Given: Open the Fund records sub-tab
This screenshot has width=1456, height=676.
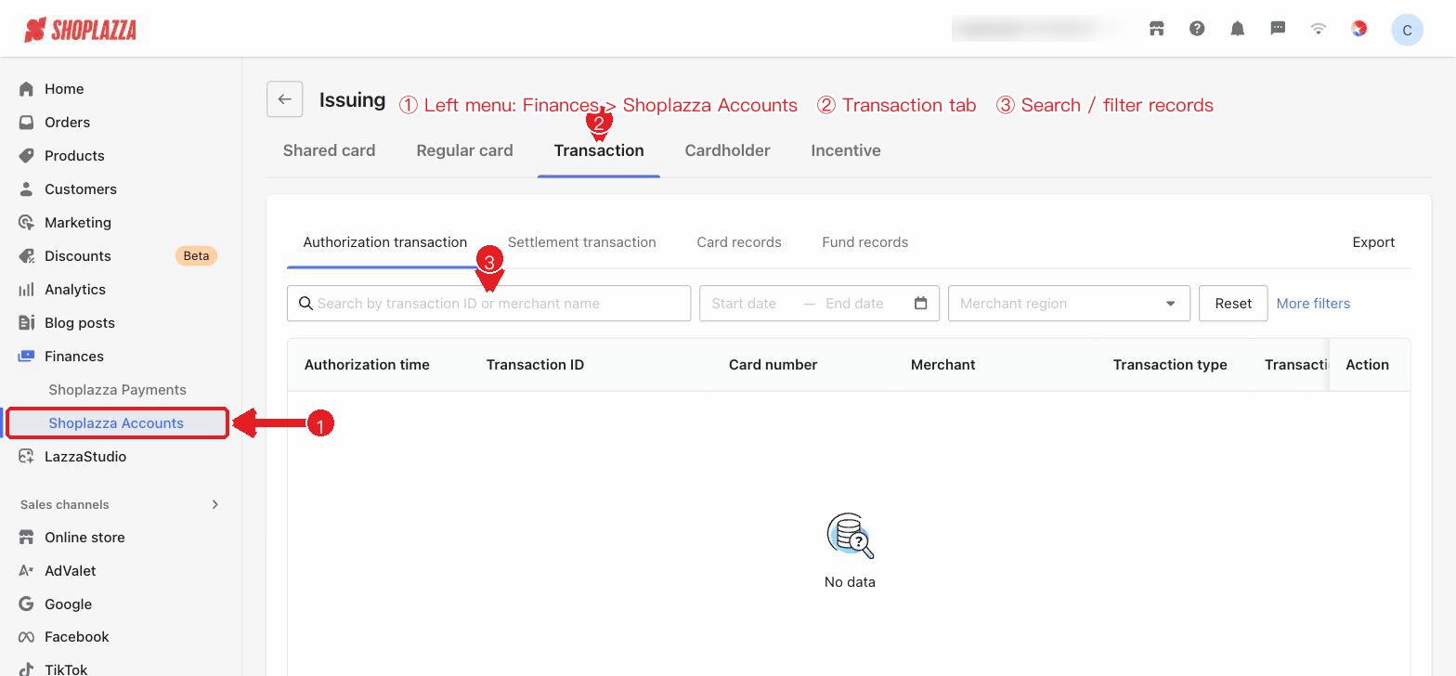Looking at the screenshot, I should tap(865, 242).
